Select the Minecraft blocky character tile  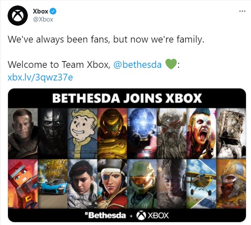pos(23,184)
